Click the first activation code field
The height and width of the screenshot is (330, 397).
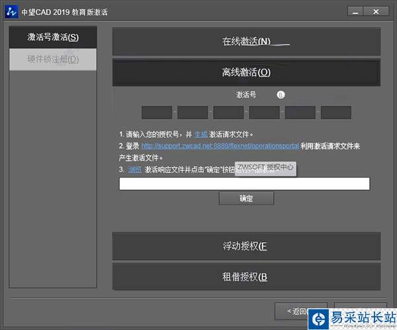(157, 113)
